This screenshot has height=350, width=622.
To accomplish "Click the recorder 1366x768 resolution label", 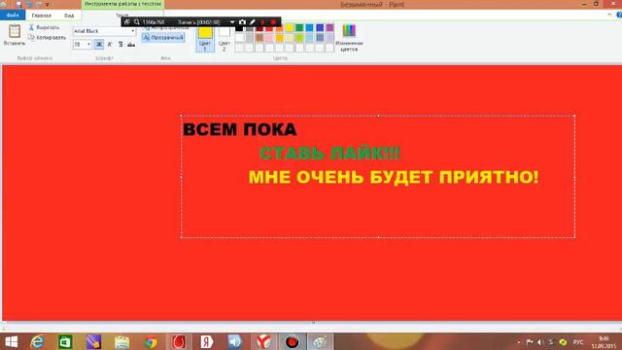I will point(154,22).
